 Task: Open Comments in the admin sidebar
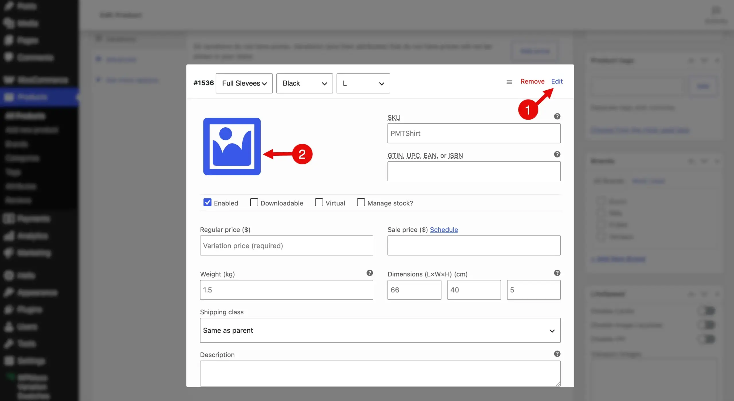click(39, 57)
